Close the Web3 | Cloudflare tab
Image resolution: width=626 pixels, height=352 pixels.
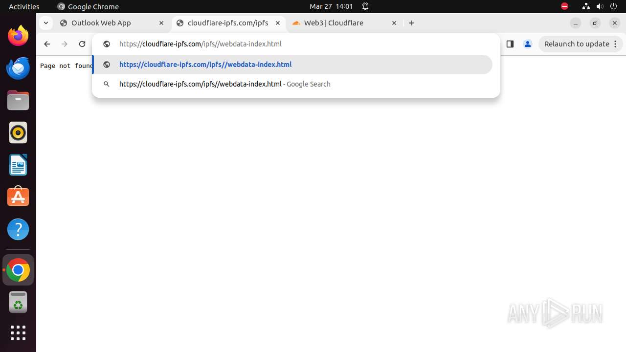pos(394,23)
